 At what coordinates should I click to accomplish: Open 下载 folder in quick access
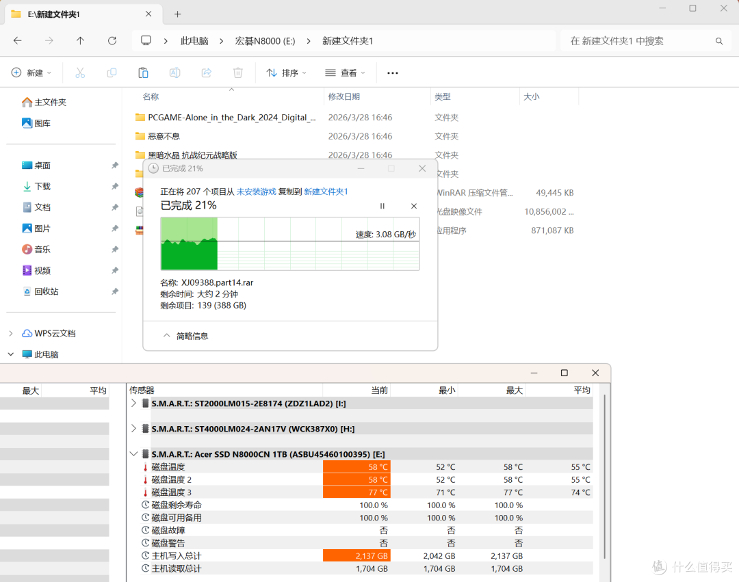(x=36, y=187)
